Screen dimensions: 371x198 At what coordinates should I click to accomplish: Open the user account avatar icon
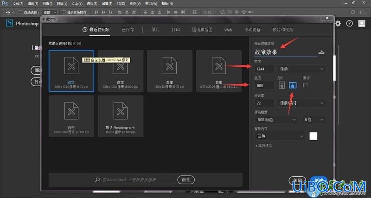[362, 23]
